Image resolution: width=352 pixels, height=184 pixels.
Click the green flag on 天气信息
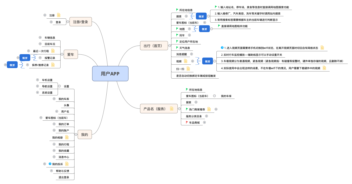177,48
